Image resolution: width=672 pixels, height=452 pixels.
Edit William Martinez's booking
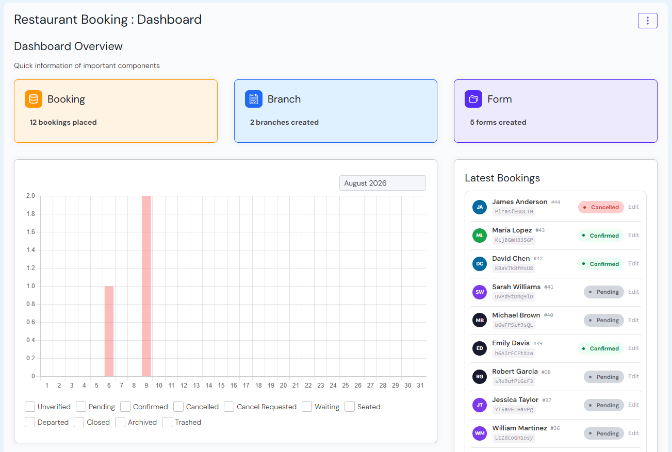(633, 433)
